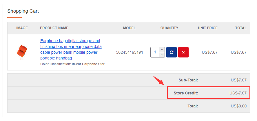This screenshot has height=121, width=257.
Task: Click the orange earphone bag thumbnail
Action: [x=22, y=52]
